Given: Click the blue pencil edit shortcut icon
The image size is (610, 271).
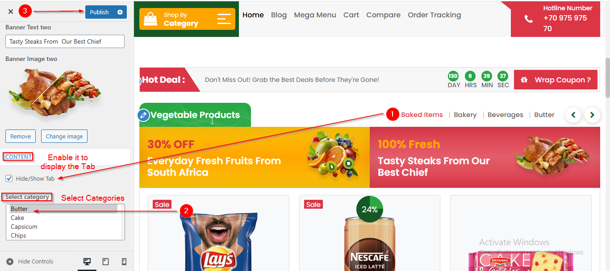Looking at the screenshot, I should pos(143,115).
